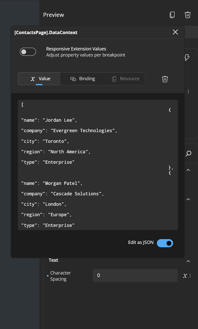Click the search magnifier icon
Screen dimensions: 198x329
(188, 153)
